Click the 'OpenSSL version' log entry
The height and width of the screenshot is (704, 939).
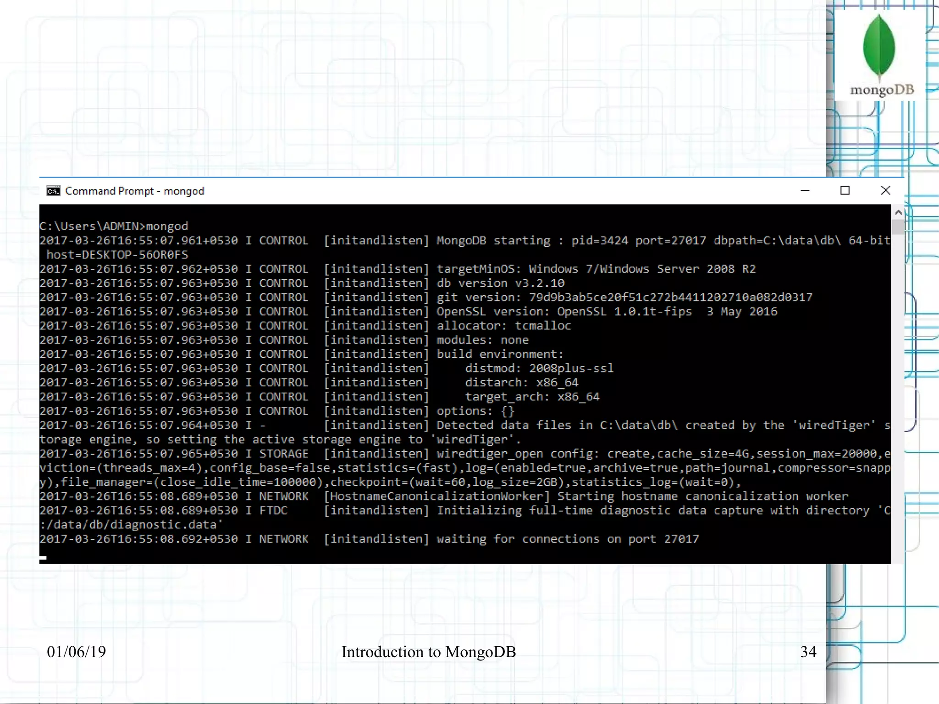(x=606, y=311)
